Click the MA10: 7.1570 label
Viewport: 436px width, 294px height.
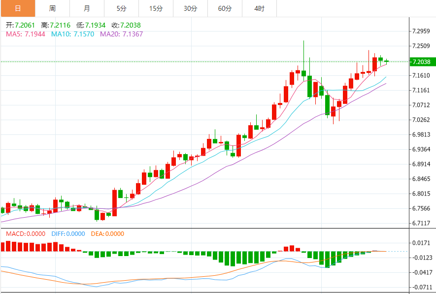[x=72, y=34]
